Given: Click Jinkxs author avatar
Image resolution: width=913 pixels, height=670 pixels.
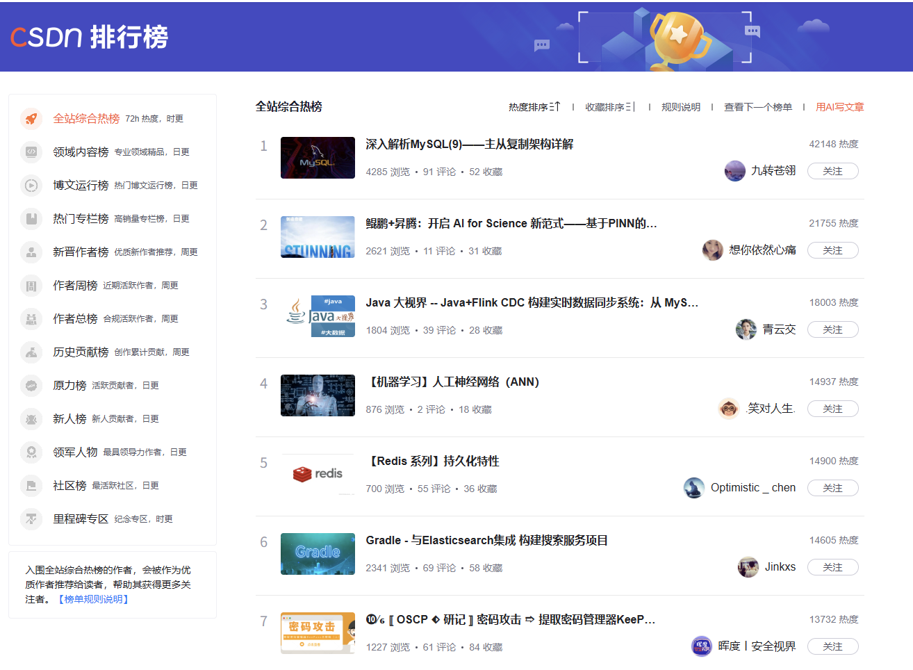Looking at the screenshot, I should pyautogui.click(x=748, y=567).
